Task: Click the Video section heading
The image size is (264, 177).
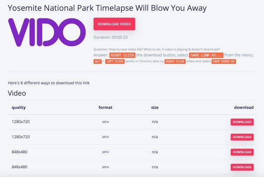Action: pyautogui.click(x=17, y=93)
